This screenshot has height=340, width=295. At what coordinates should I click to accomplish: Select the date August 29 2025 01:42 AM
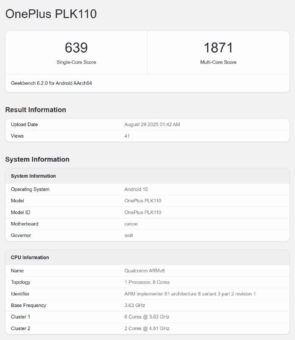(x=152, y=125)
